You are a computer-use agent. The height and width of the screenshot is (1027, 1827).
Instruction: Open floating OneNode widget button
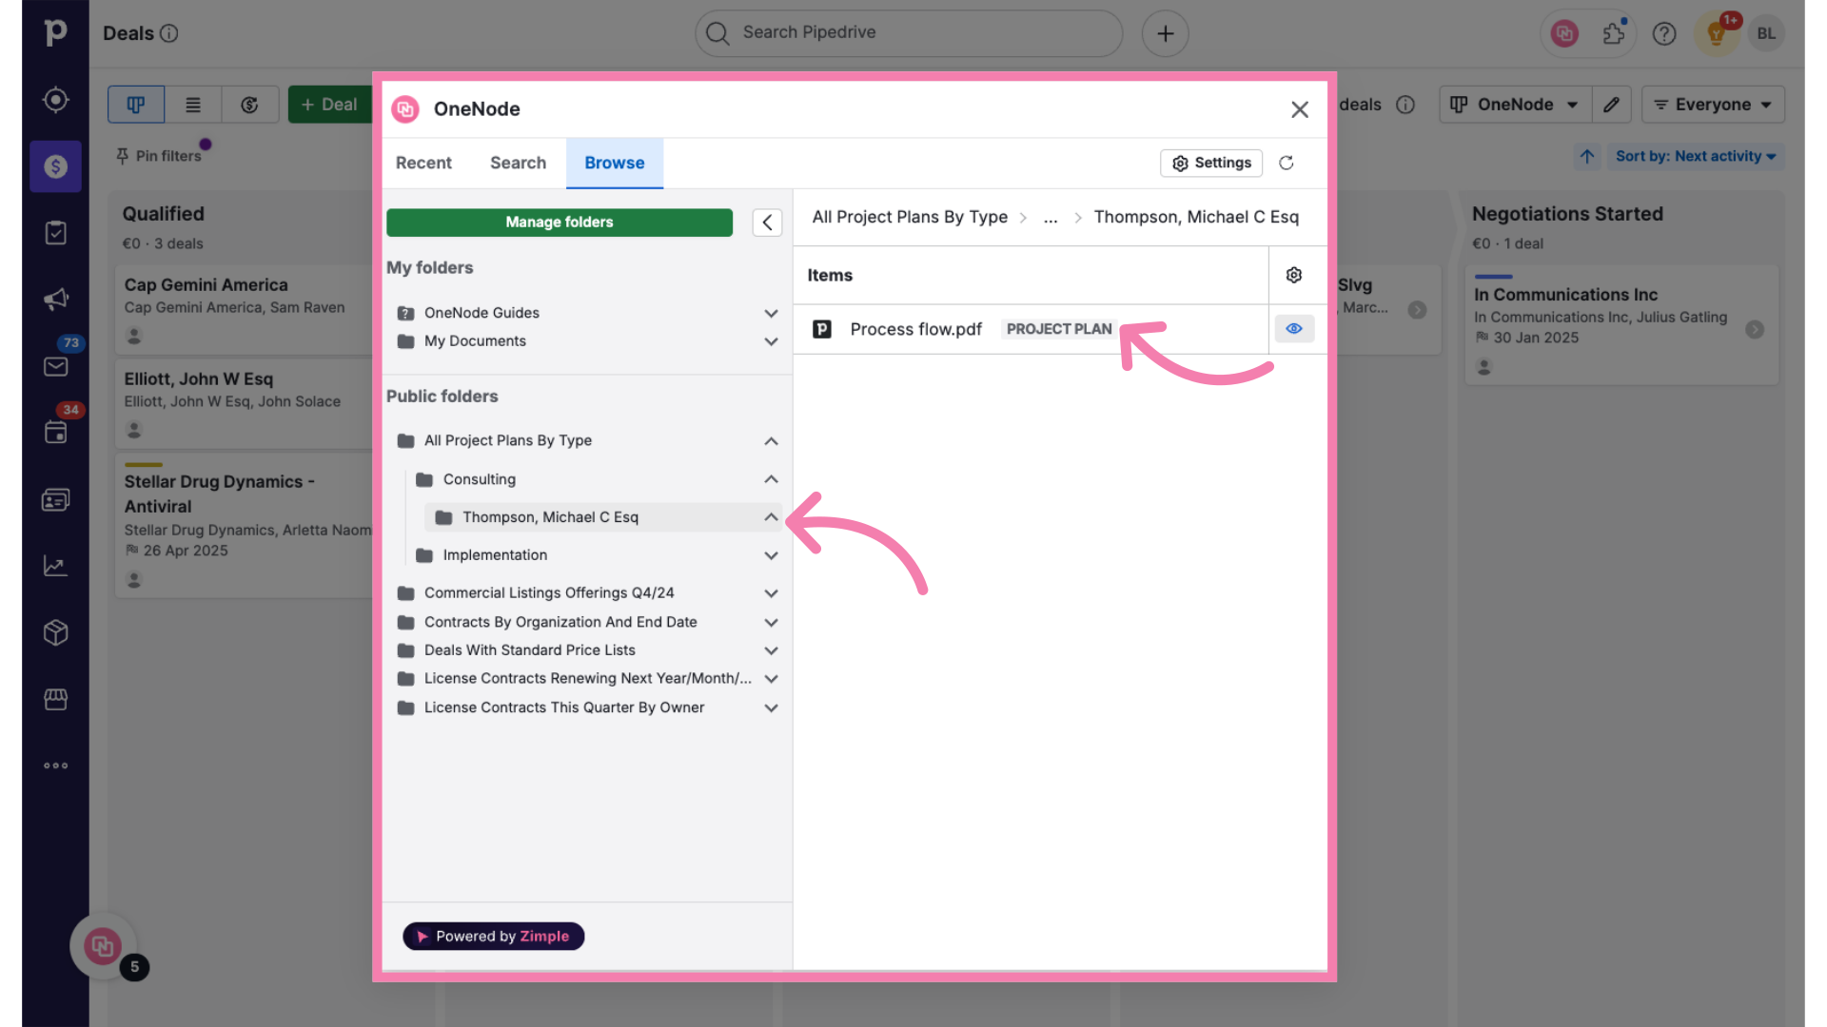tap(103, 945)
